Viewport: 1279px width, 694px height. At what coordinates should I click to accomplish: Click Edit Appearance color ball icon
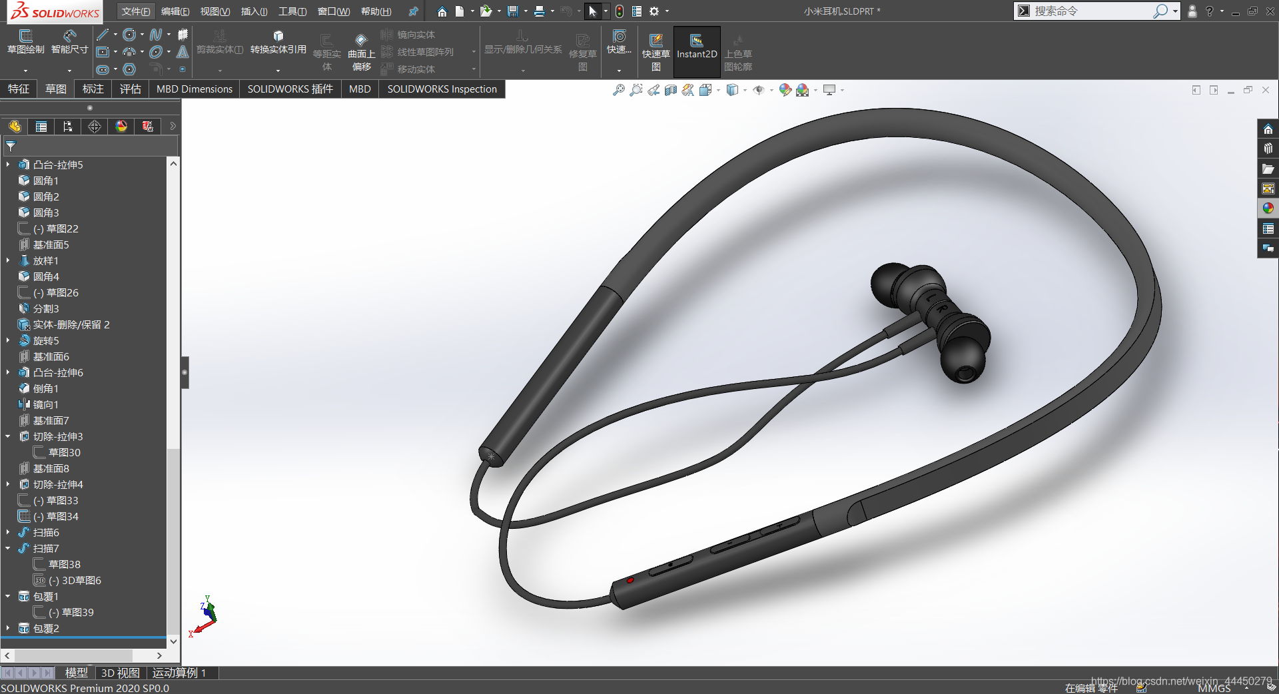[785, 90]
